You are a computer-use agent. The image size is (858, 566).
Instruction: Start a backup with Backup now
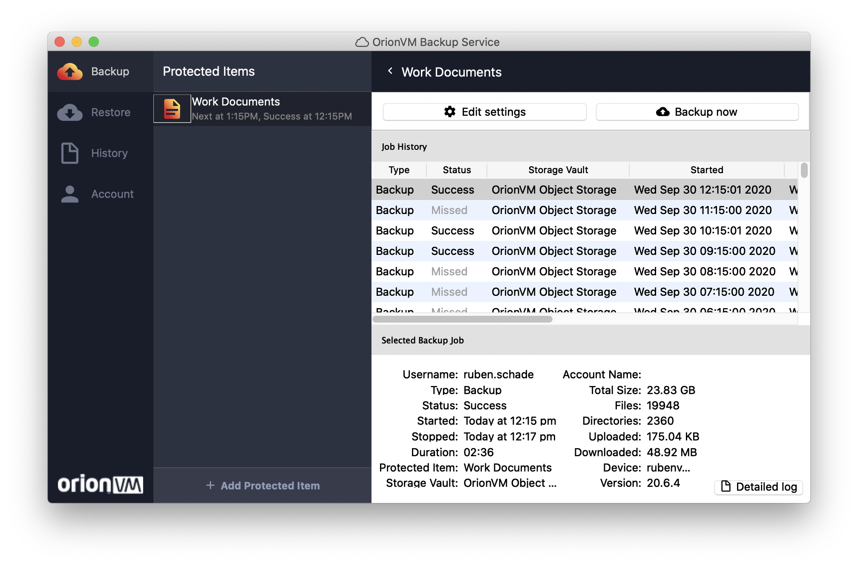click(697, 112)
